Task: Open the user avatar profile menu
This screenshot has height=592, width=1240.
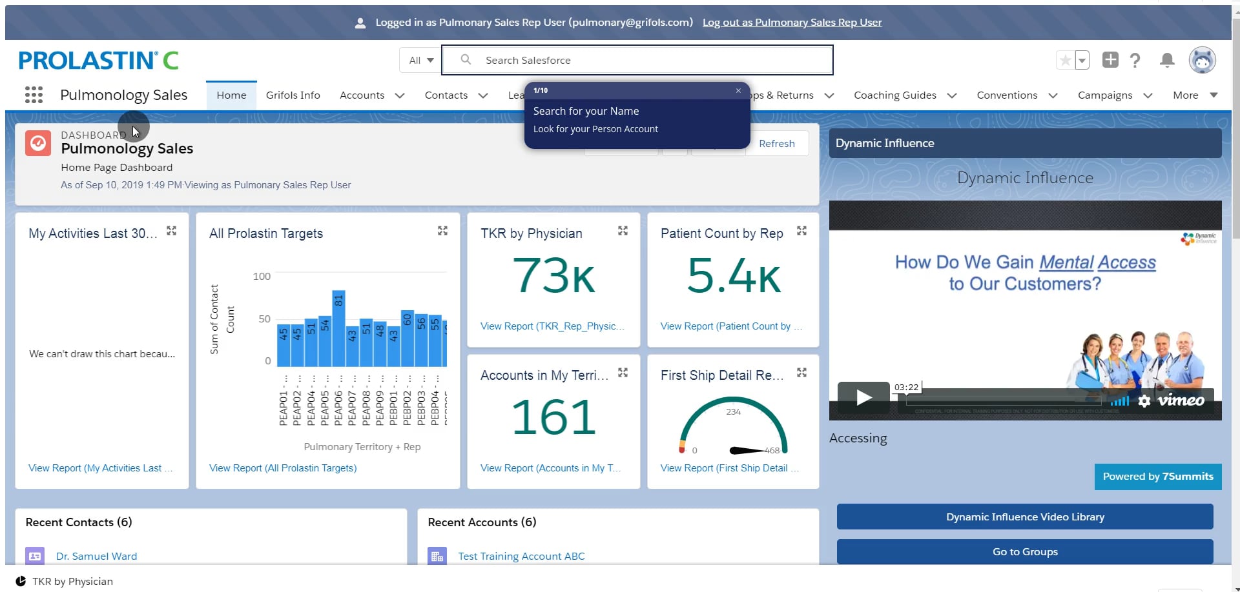Action: pyautogui.click(x=1202, y=61)
